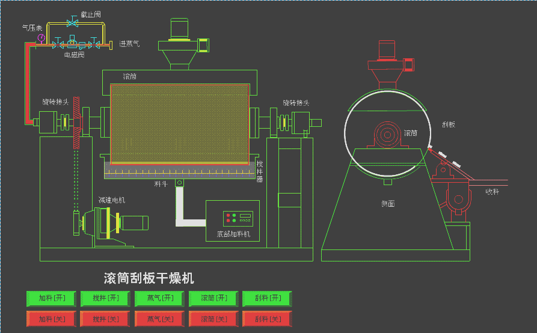Viewport: 537px width, 333px height.
Task: Click the red vertical steam pipe
Action: pyautogui.click(x=27, y=82)
